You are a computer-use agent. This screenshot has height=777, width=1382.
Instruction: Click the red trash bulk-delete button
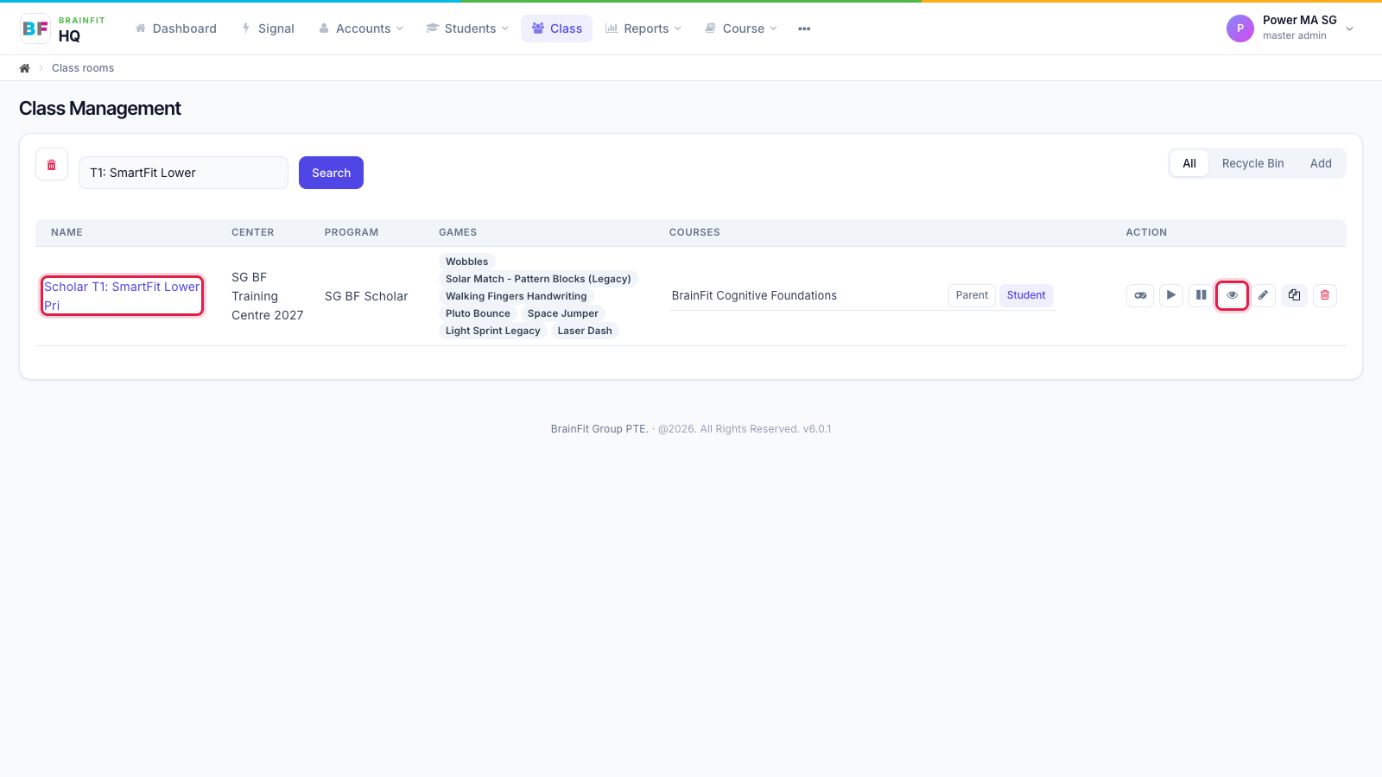[x=52, y=164]
